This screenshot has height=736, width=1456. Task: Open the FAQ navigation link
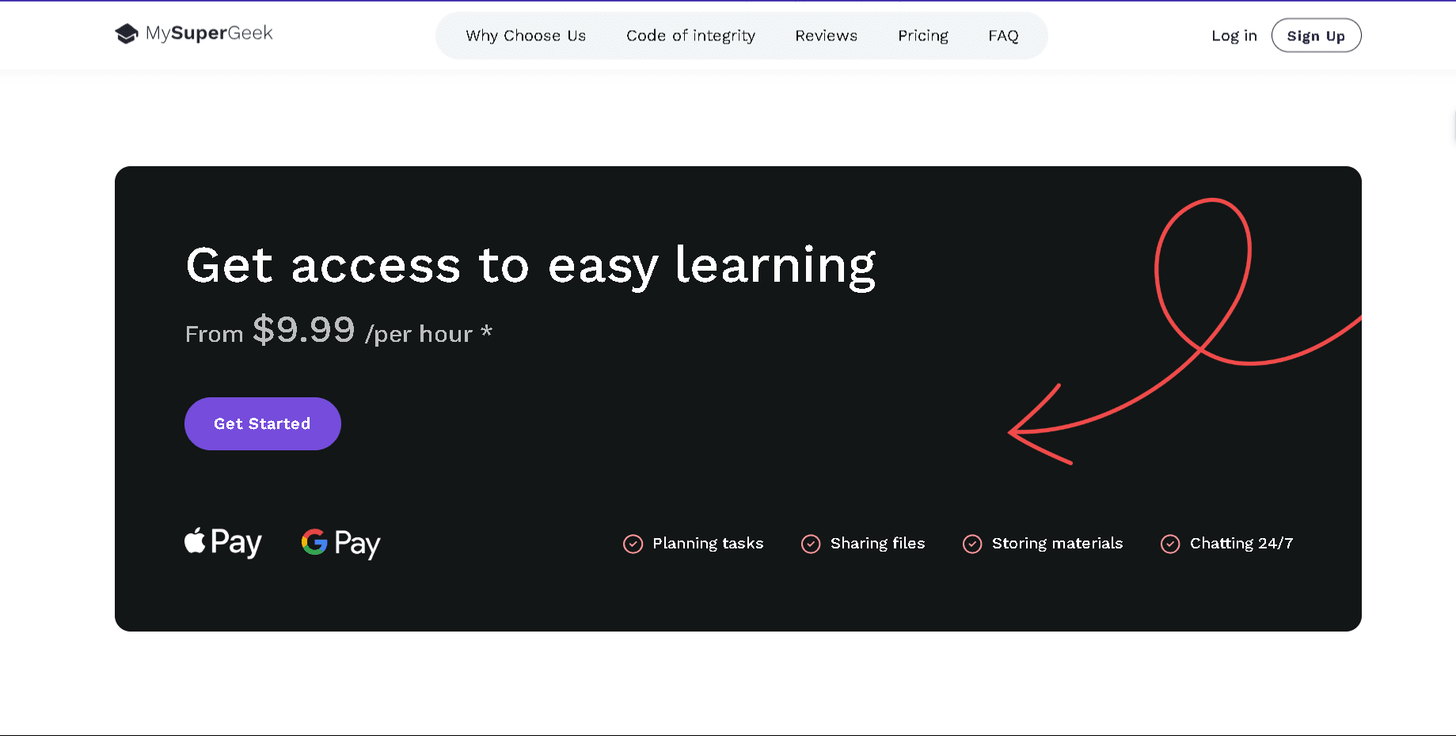tap(1003, 36)
